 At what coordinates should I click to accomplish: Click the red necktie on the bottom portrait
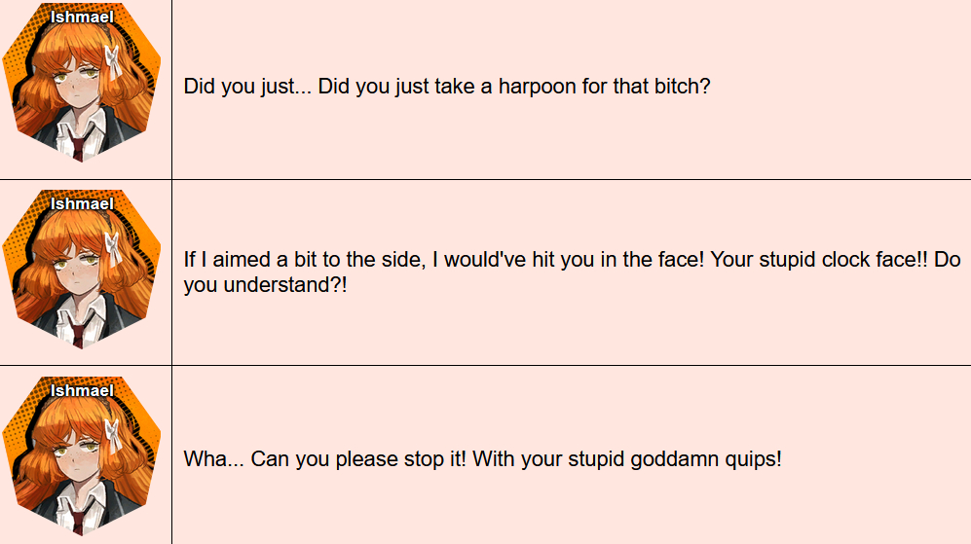point(78,521)
